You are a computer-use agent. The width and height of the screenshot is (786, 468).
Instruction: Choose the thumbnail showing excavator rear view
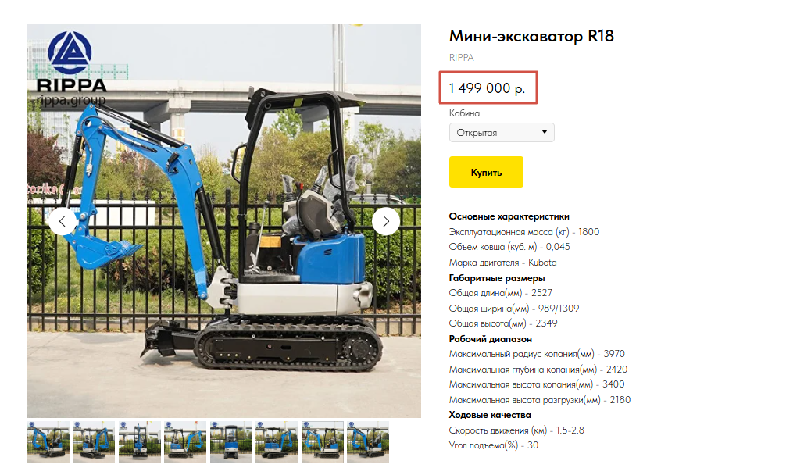pos(230,442)
